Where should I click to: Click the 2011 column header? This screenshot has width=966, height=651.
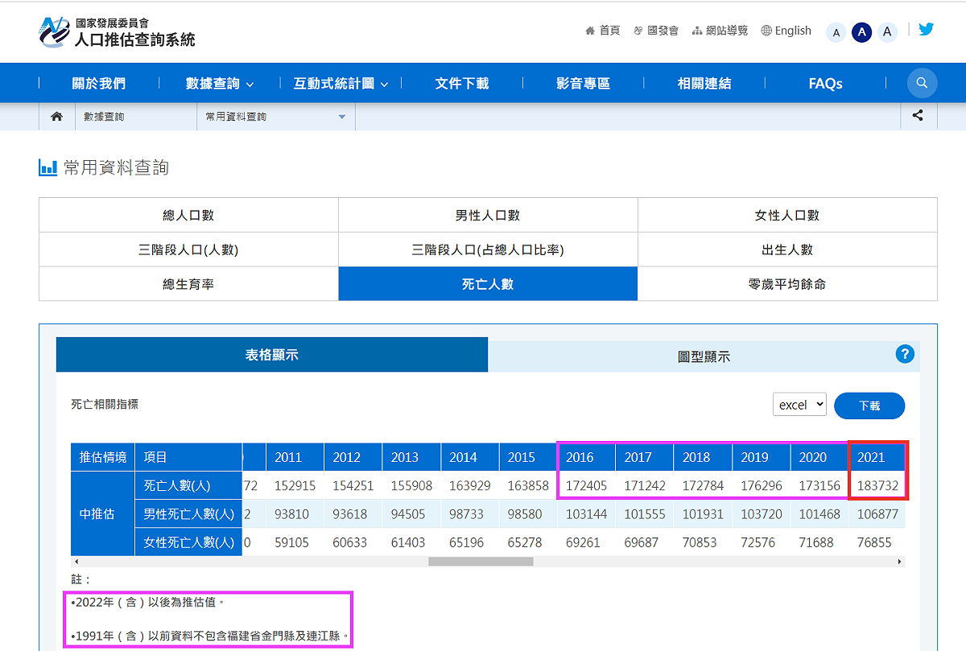(295, 457)
